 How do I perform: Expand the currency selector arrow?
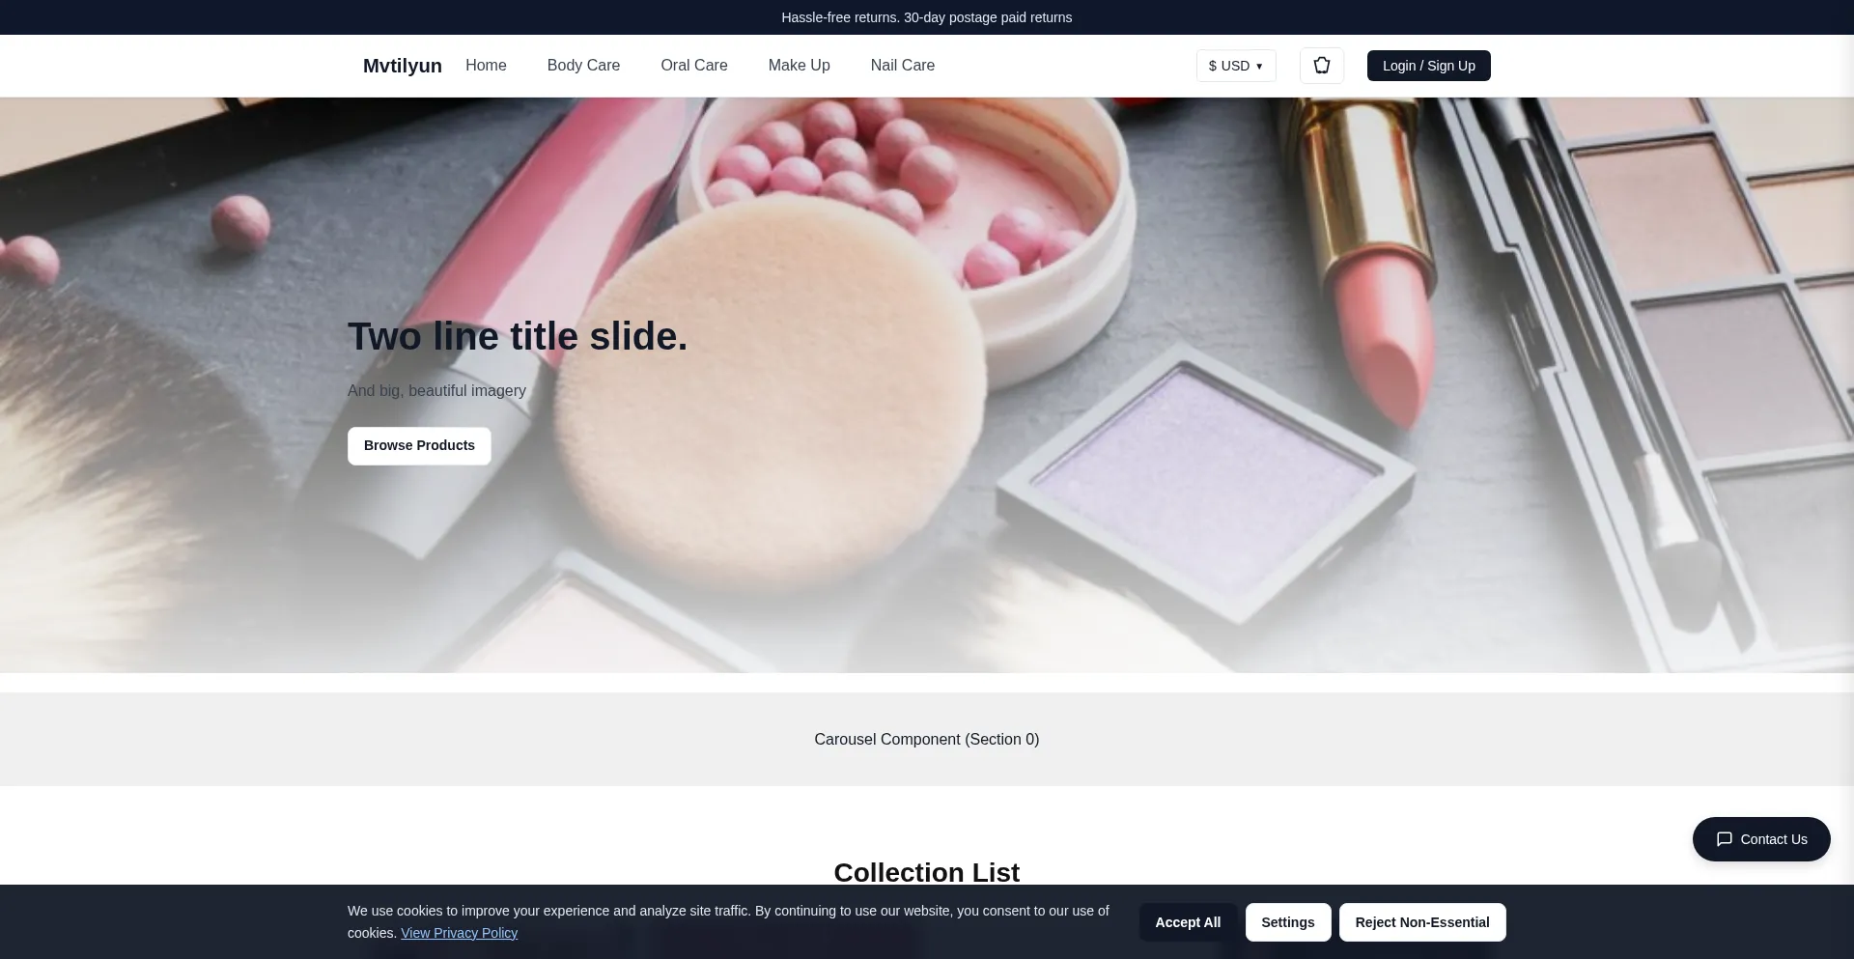point(1260,66)
